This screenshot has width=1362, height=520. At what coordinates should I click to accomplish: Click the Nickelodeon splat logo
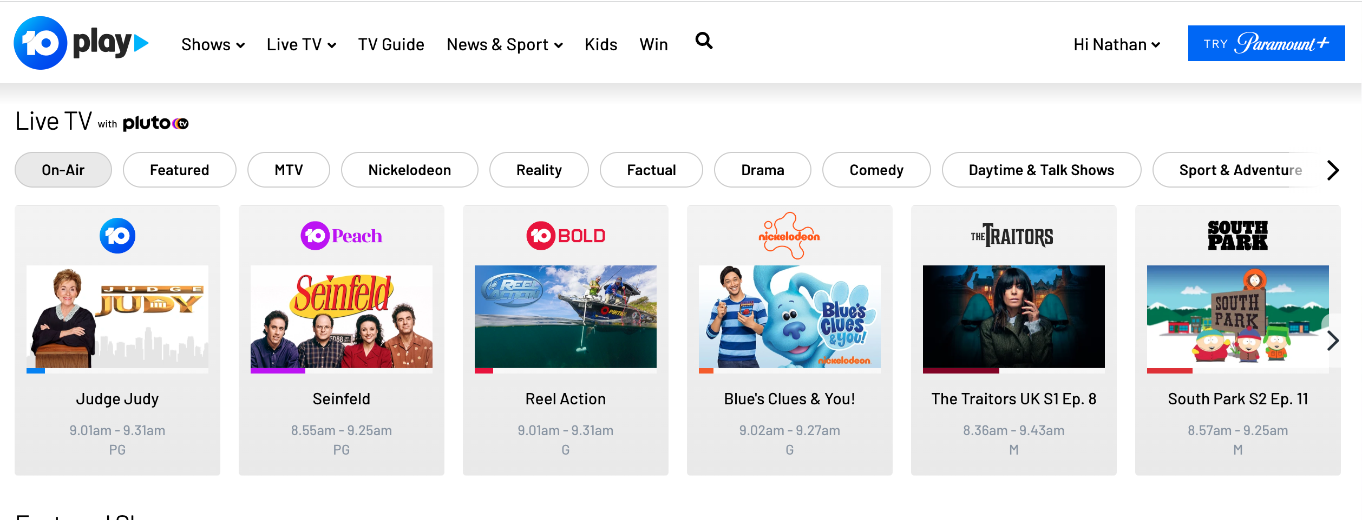789,236
